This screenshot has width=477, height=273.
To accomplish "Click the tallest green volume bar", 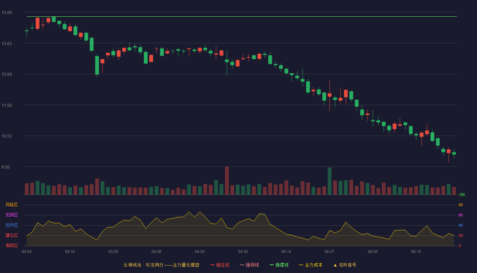I will pyautogui.click(x=329, y=181).
